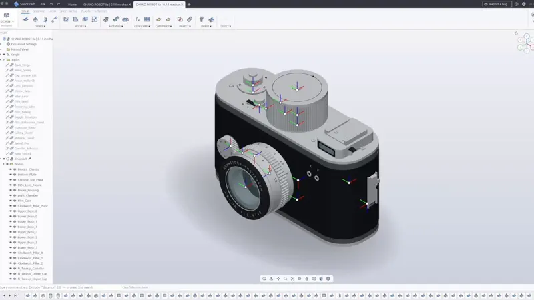534x300 pixels.
Task: Toggle visibility of Clockwork_Base_Plate body
Action: coord(11,206)
